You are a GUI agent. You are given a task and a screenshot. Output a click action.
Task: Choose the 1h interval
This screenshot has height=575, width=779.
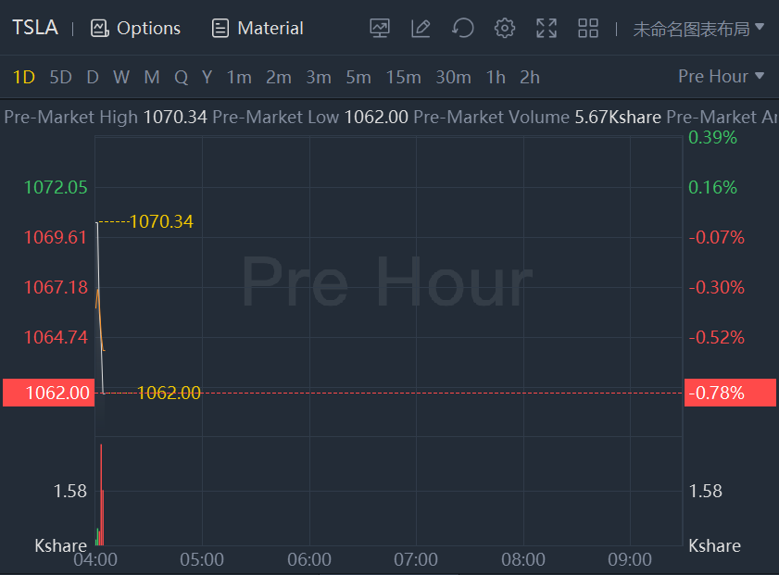[496, 77]
